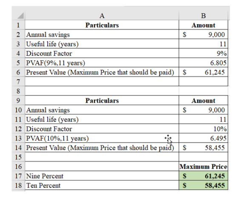Select the 61,245 value in row 6

tap(204, 72)
